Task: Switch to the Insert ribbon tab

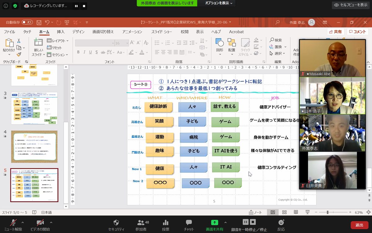Action: coord(61,32)
